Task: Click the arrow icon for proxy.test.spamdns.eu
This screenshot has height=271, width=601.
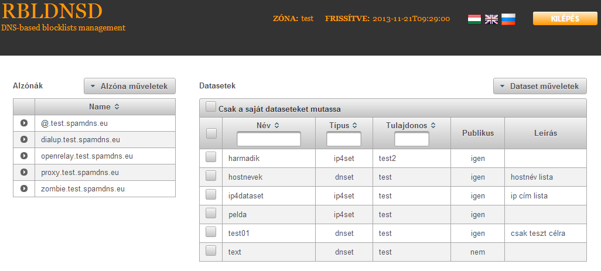Action: pyautogui.click(x=24, y=172)
